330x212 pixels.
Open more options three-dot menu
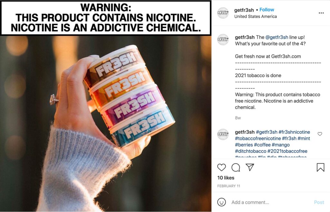click(321, 13)
